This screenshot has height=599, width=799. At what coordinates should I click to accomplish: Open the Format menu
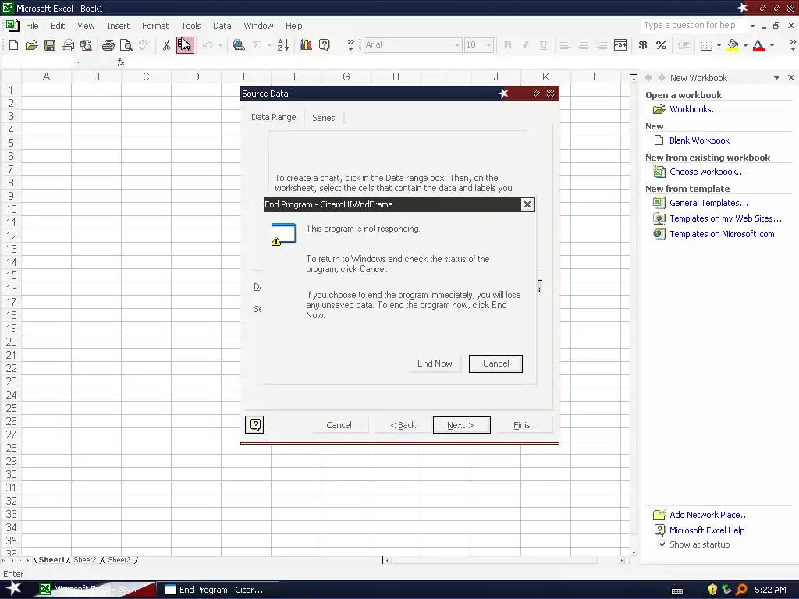(155, 26)
